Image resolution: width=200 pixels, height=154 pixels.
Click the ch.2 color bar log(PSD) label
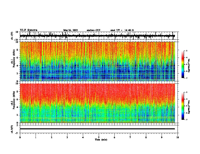189,107
